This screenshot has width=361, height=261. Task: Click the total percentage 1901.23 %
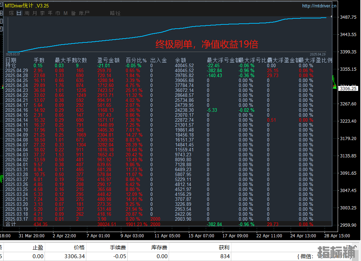click(x=136, y=224)
